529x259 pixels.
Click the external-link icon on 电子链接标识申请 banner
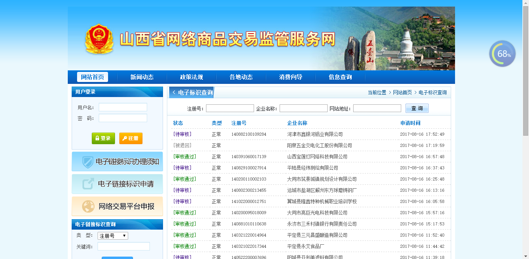tap(88, 184)
